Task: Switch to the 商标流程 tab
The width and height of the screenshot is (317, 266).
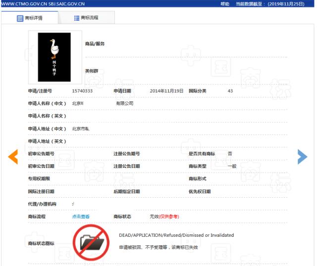Action: point(87,18)
